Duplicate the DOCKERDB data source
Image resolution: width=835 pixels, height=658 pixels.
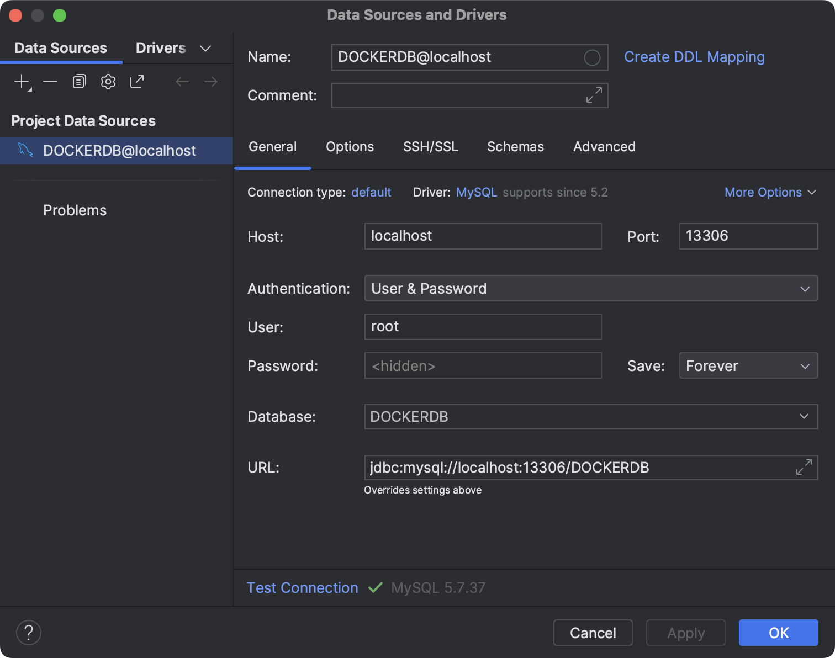click(x=79, y=81)
